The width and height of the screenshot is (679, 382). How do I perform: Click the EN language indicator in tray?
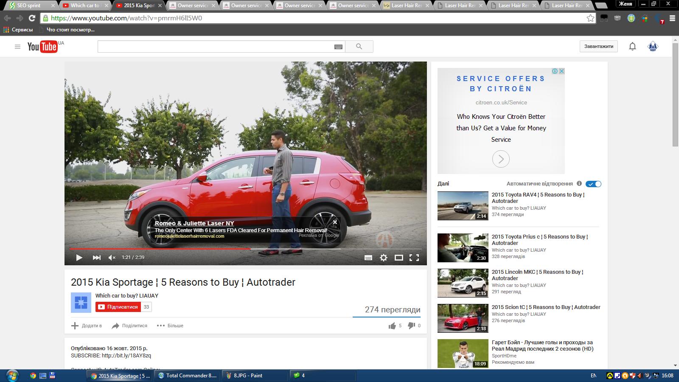coord(593,376)
